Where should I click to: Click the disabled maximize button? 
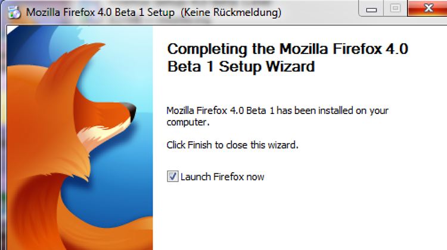(x=395, y=9)
